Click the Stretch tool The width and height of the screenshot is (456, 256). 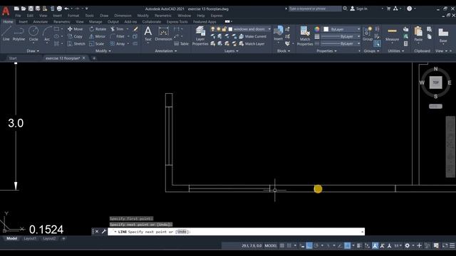(76, 44)
